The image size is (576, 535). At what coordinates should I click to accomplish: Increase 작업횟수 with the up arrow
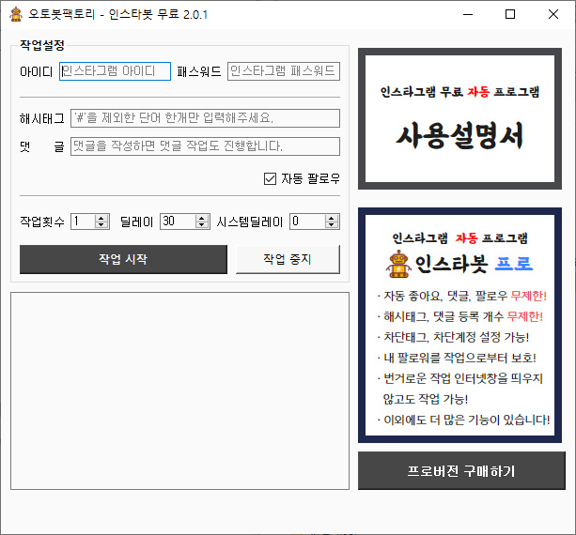tap(101, 218)
